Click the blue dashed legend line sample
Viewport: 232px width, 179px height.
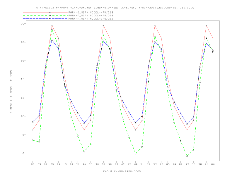(45, 19)
